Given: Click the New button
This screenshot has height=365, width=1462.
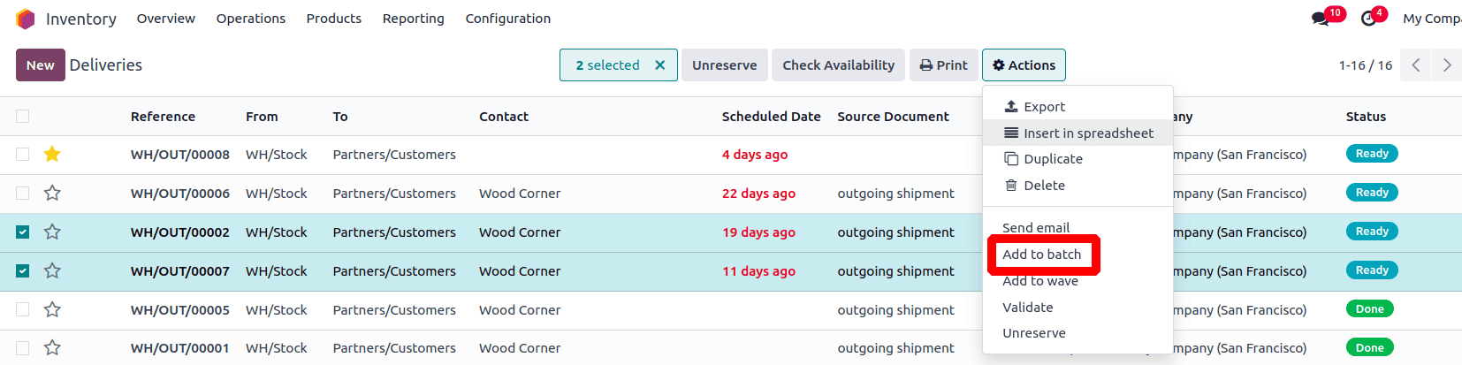Looking at the screenshot, I should pyautogui.click(x=40, y=65).
